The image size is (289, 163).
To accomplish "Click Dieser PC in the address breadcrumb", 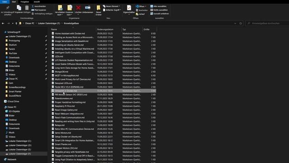I will pos(30,24).
